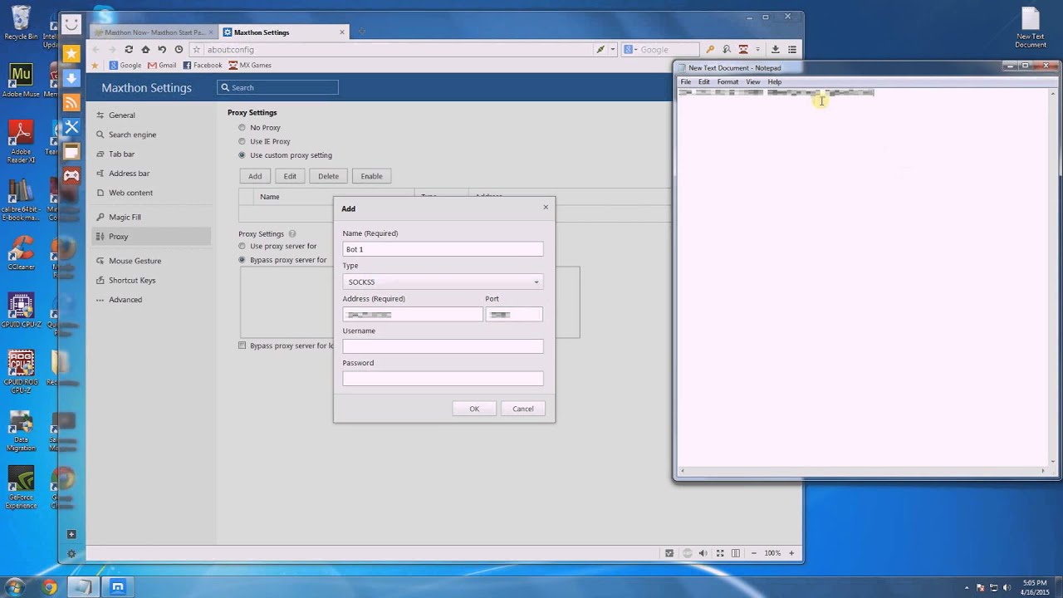
Task: Open Google Chrome from the taskbar
Action: [x=50, y=587]
